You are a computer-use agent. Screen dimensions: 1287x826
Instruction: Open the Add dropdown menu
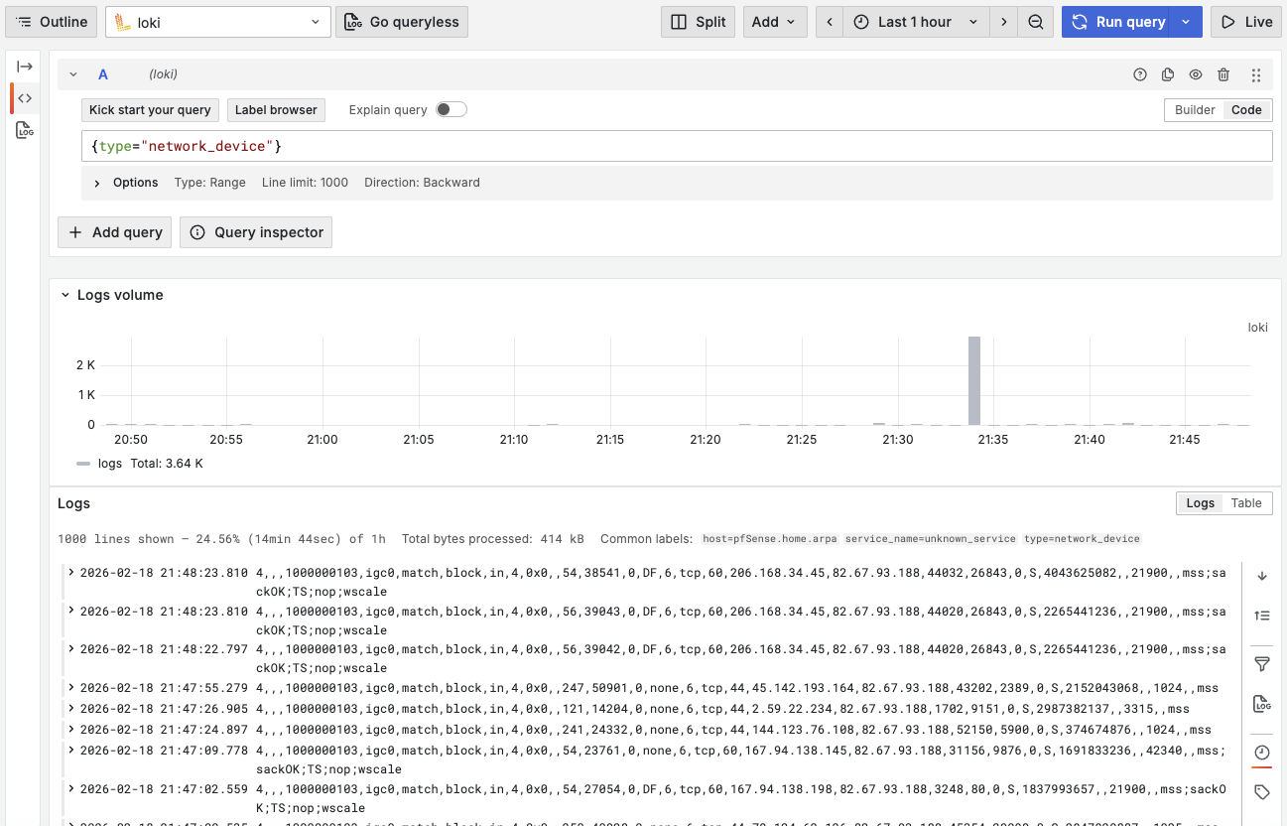pos(775,22)
